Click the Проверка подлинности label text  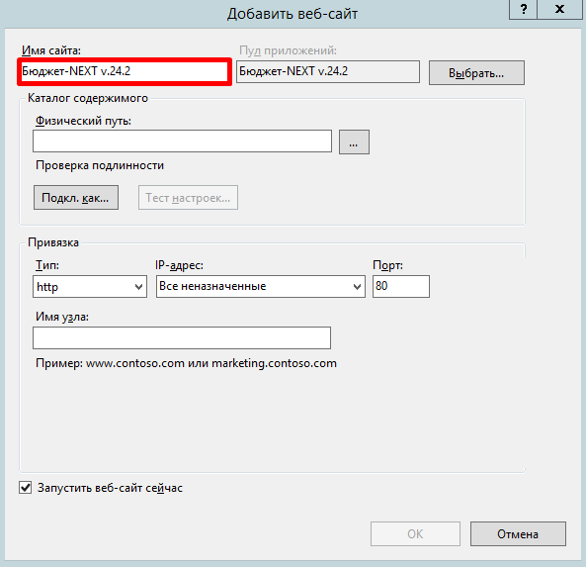point(100,165)
